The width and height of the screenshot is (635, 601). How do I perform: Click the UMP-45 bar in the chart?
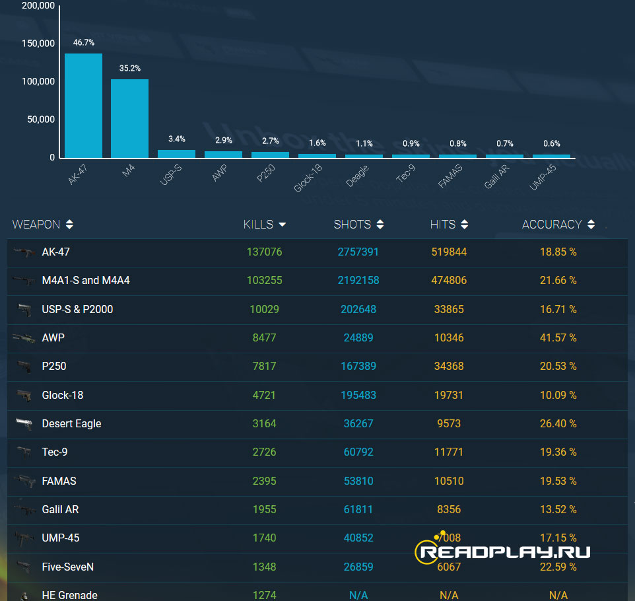tap(552, 156)
